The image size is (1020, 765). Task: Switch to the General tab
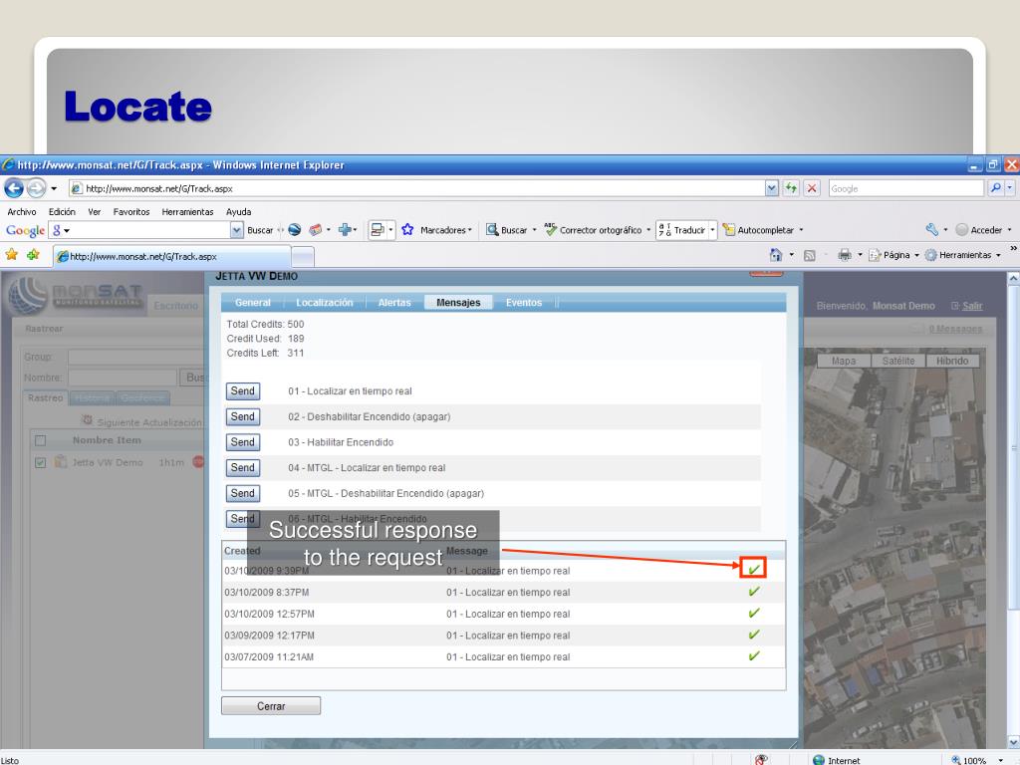click(x=252, y=303)
